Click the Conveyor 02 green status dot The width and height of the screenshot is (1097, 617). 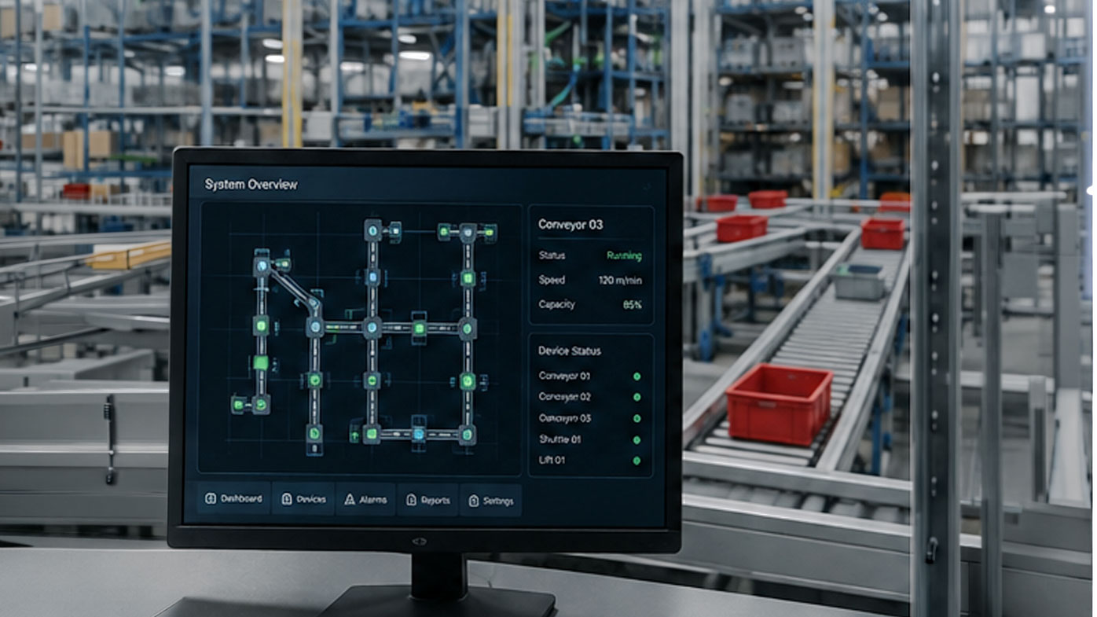tap(637, 398)
